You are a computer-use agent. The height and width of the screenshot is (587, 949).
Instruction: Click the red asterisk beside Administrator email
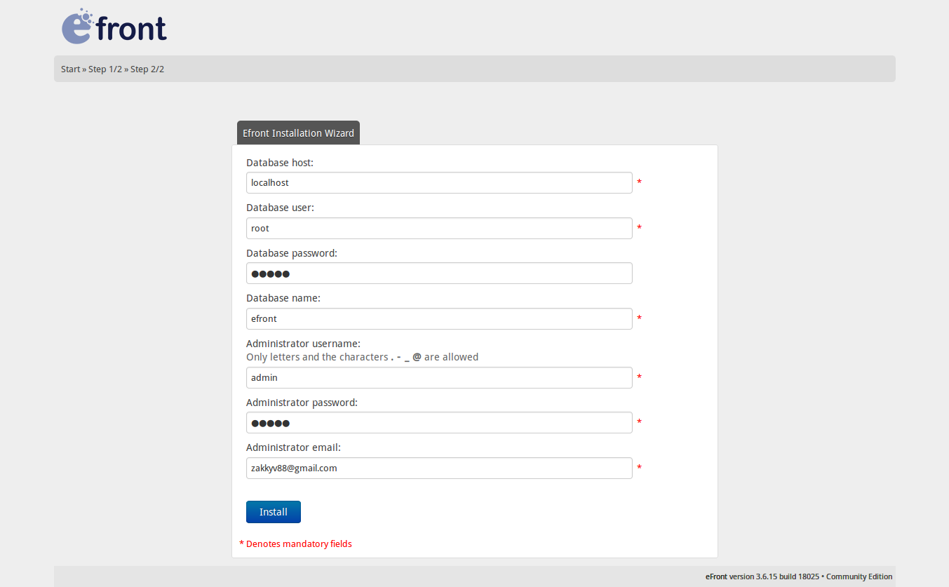[x=639, y=468]
